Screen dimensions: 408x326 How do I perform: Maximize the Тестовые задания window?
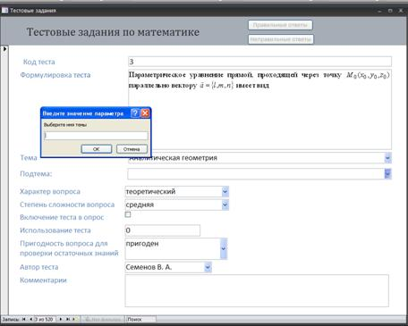point(390,11)
